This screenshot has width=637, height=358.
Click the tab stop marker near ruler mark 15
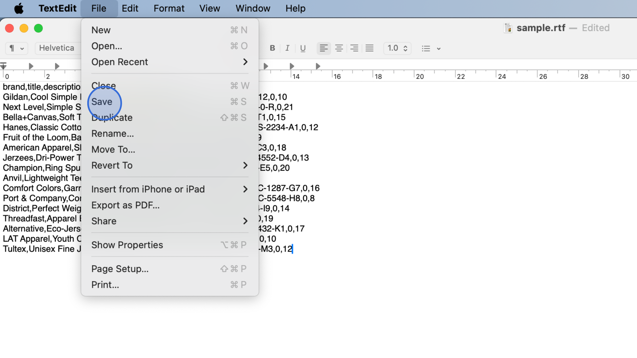coord(318,66)
